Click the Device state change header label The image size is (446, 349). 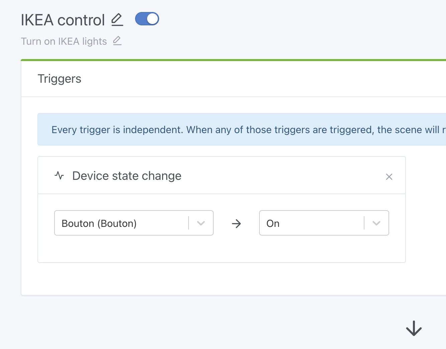[127, 176]
